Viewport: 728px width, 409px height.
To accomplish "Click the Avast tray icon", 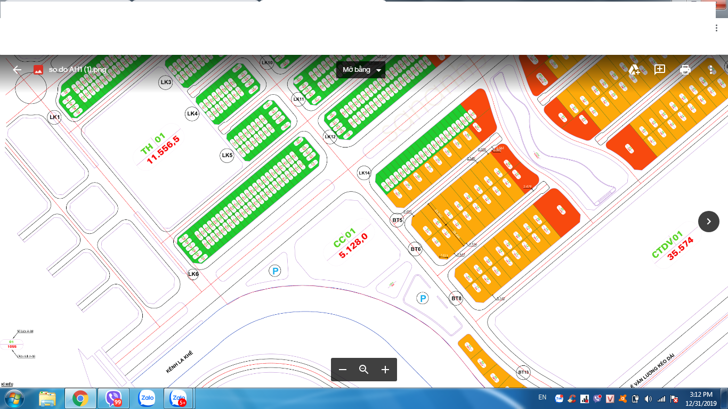I will click(x=622, y=398).
